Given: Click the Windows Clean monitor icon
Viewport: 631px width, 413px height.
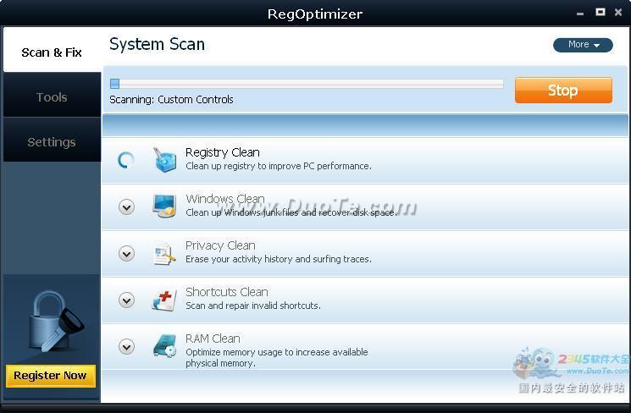Looking at the screenshot, I should click(164, 206).
